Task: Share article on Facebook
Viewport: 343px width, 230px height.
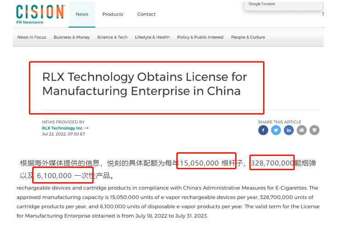Action: pos(263,130)
